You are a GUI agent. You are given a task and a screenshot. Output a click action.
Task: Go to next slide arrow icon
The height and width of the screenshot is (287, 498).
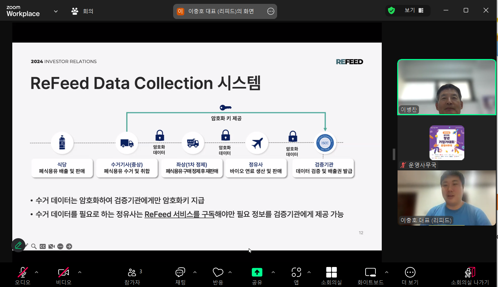coord(69,246)
